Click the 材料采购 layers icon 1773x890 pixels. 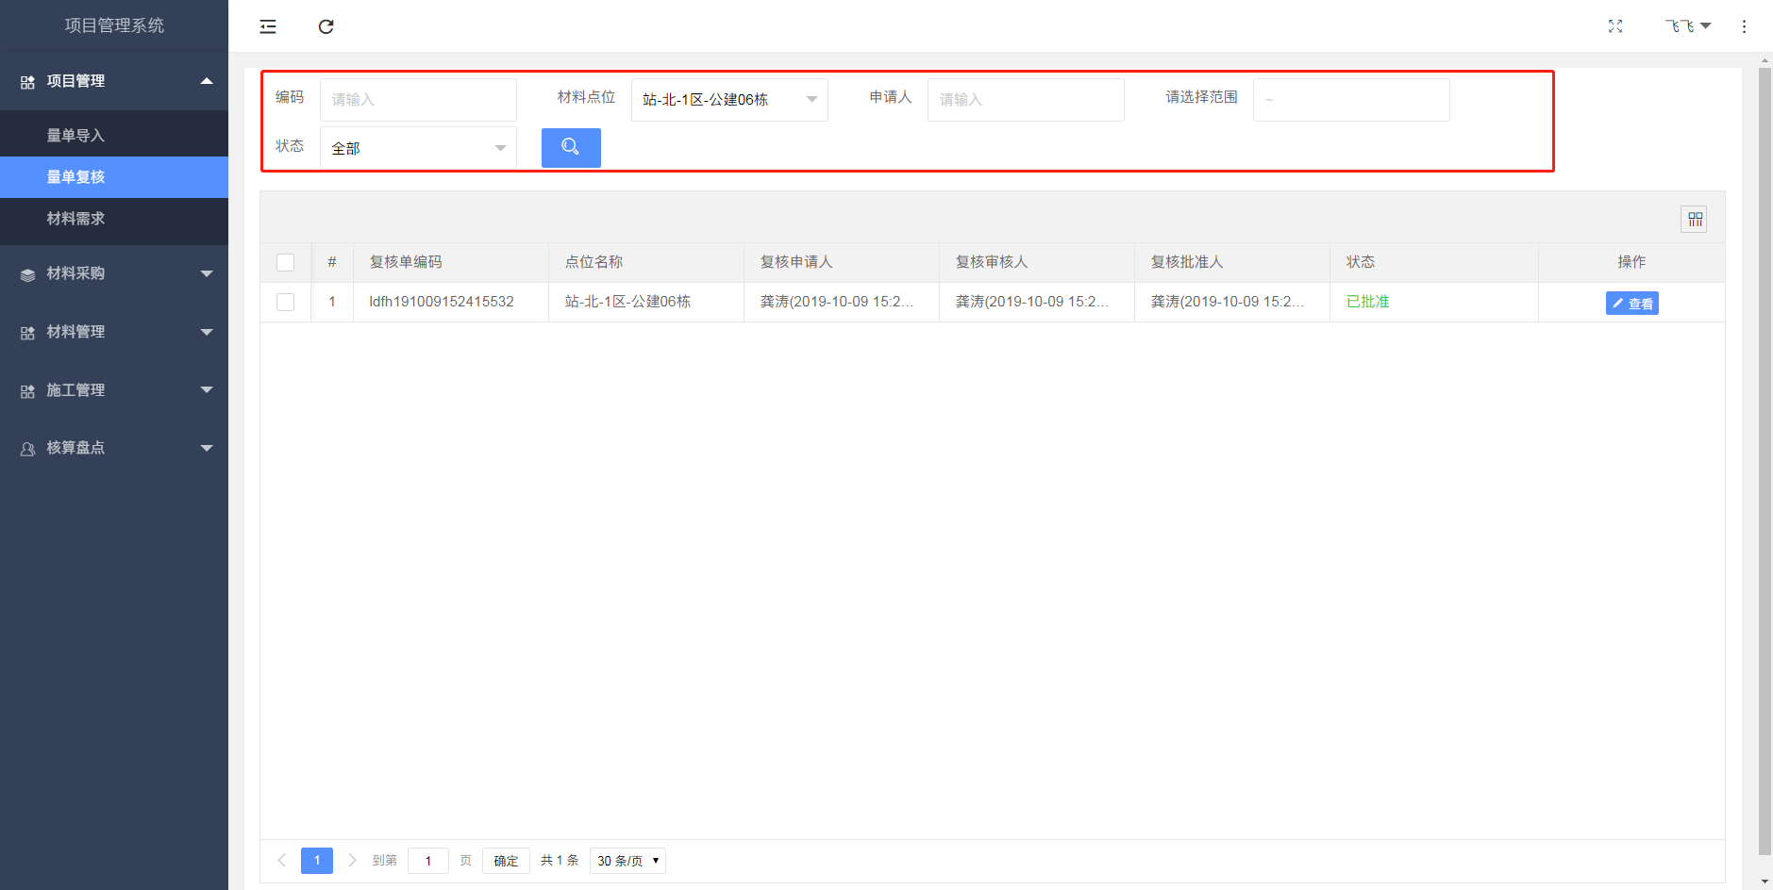(27, 274)
